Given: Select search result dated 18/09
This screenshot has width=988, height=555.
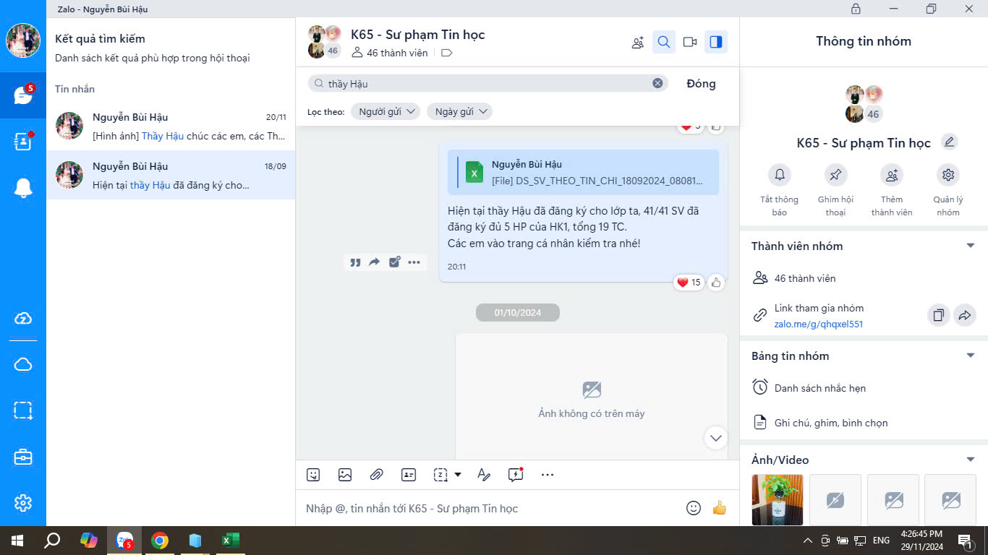Looking at the screenshot, I should tap(171, 175).
